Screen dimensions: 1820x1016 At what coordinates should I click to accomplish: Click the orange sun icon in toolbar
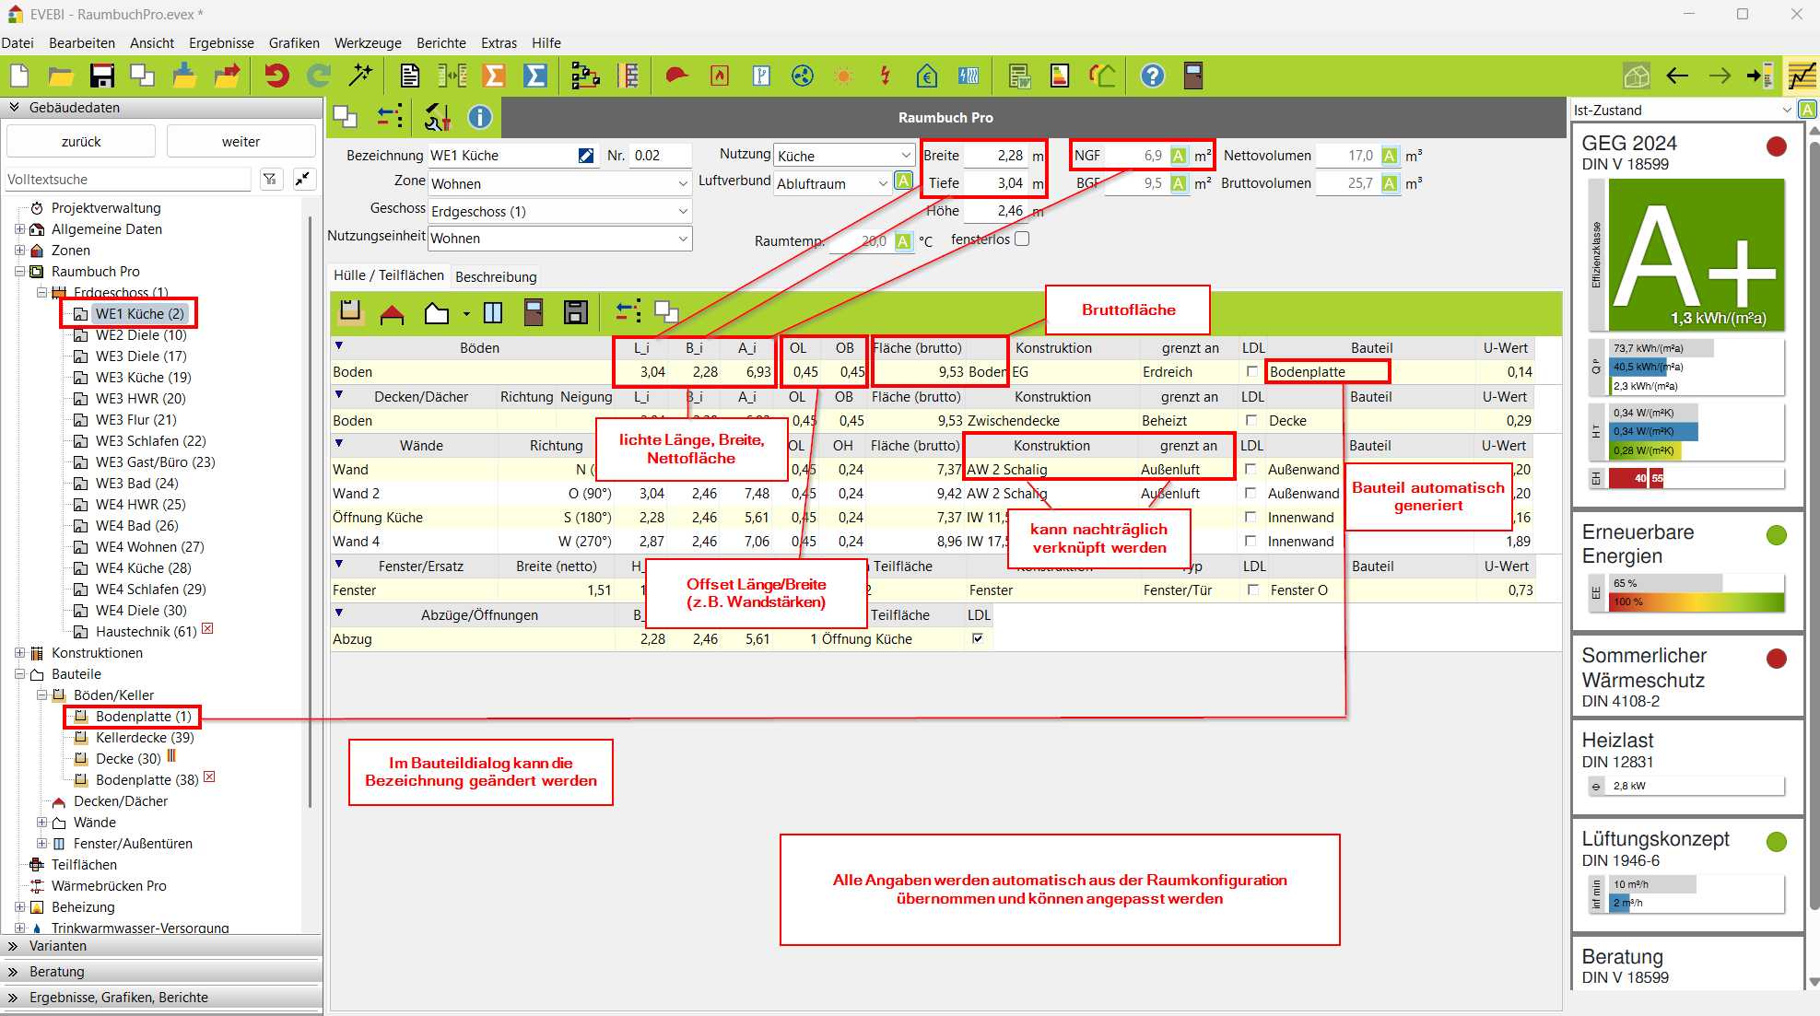coord(843,76)
